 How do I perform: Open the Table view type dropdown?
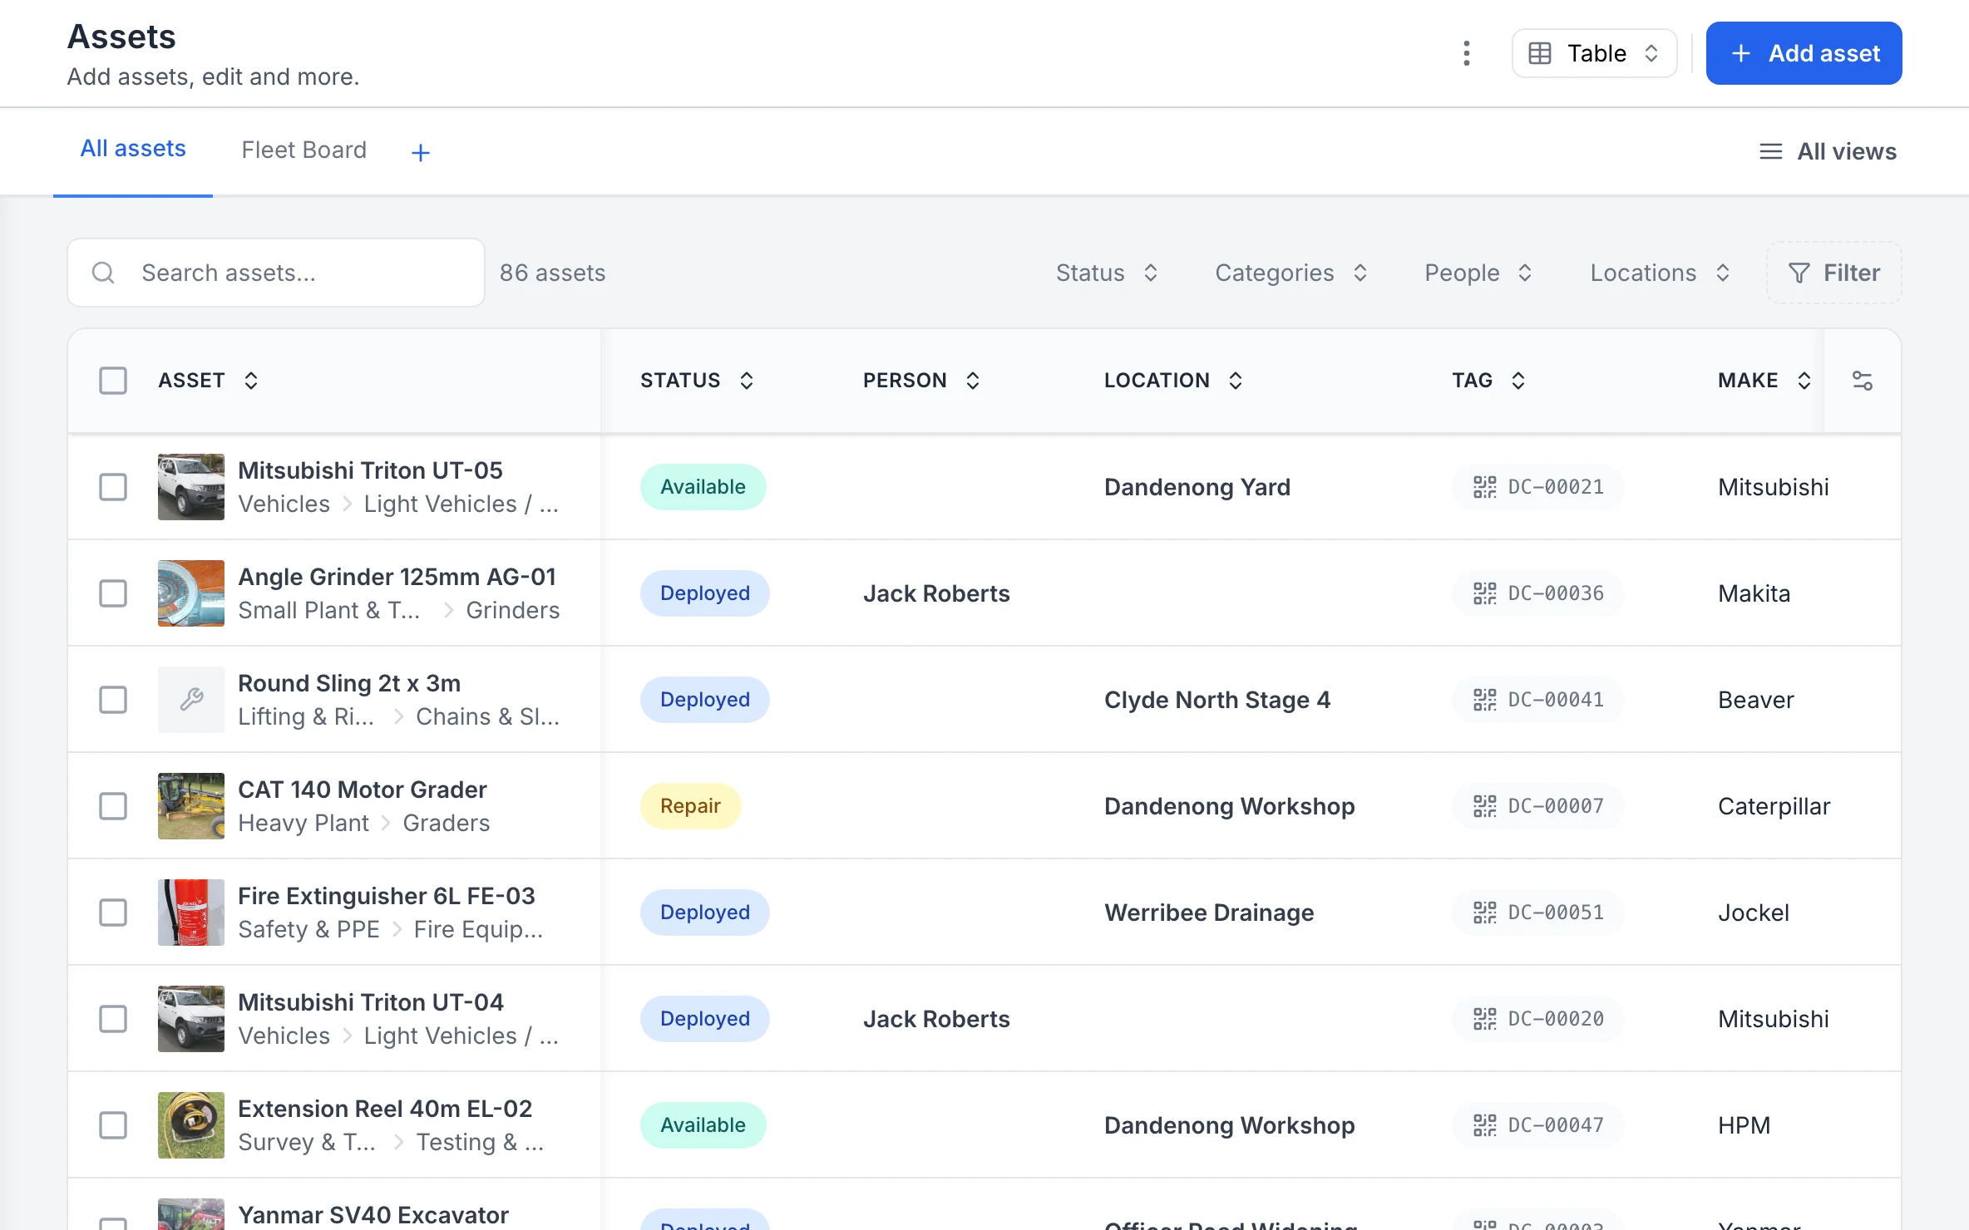tap(1594, 53)
